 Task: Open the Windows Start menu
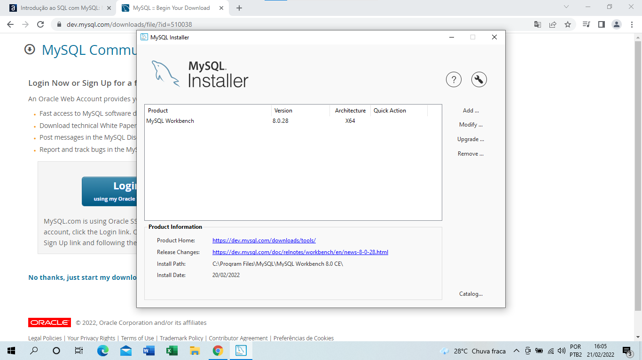(11, 351)
